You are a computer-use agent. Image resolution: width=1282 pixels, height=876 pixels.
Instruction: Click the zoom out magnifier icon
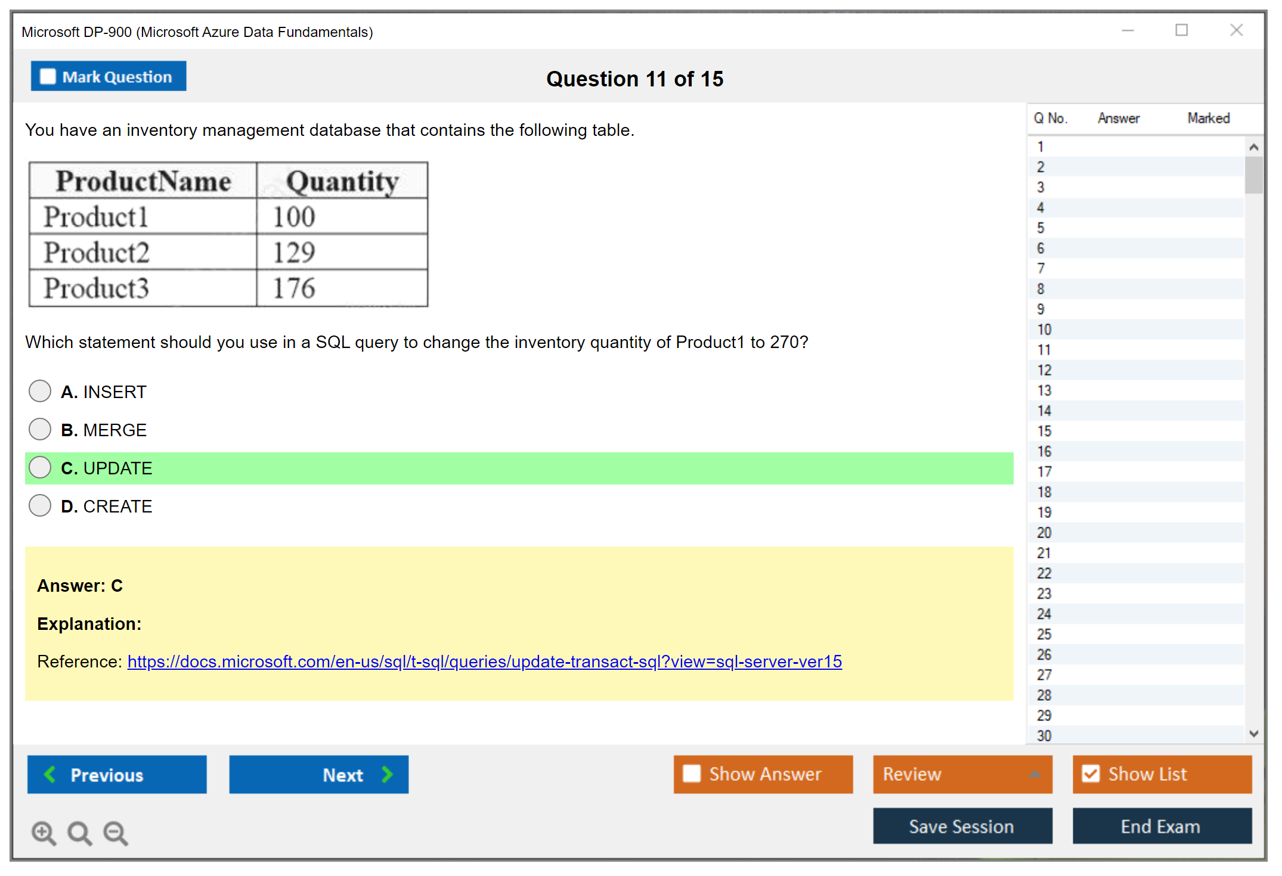[x=116, y=832]
